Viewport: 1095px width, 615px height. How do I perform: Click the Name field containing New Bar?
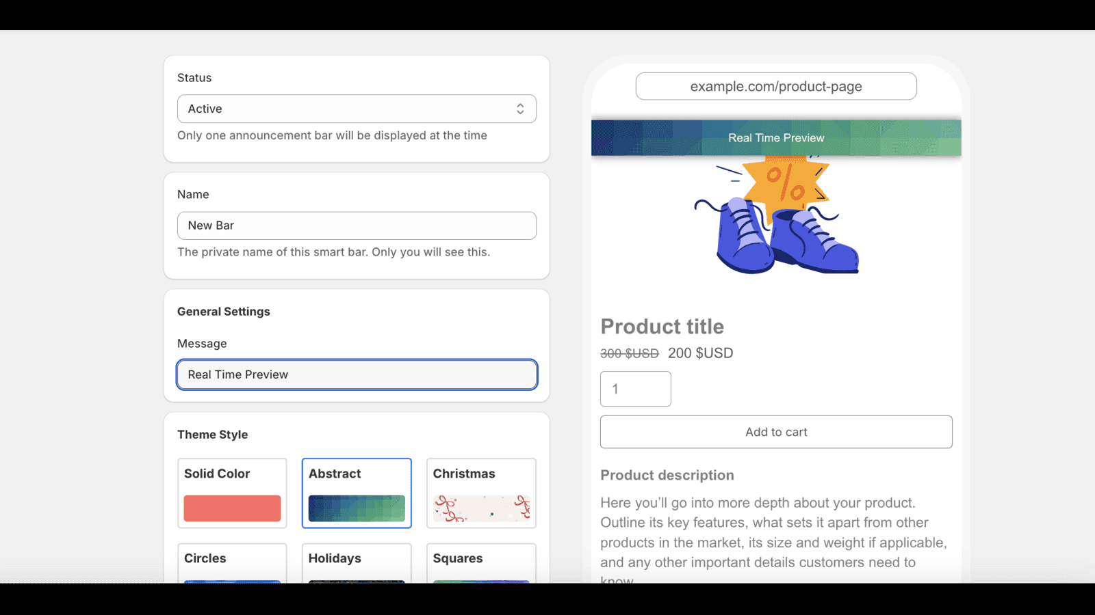(x=357, y=225)
